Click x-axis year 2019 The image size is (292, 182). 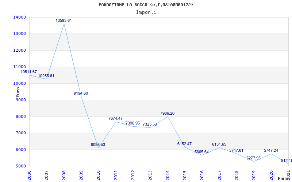254,175
